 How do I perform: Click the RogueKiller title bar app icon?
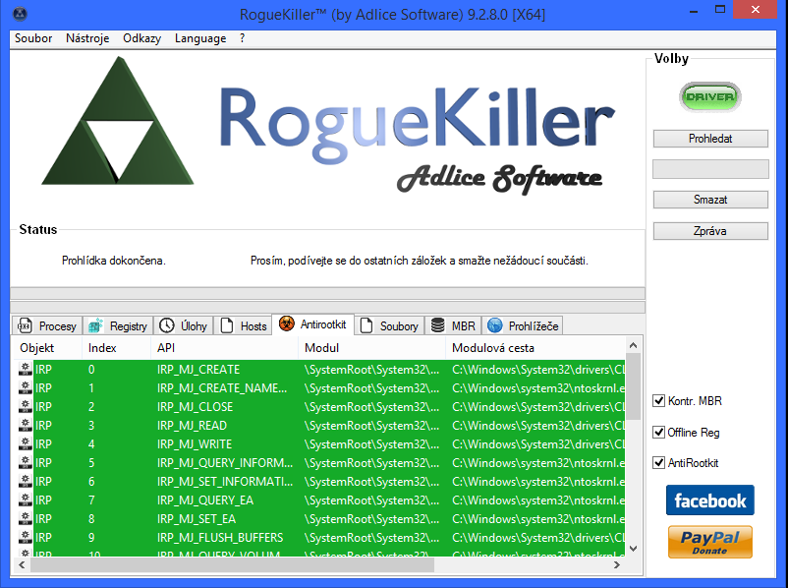(x=20, y=14)
